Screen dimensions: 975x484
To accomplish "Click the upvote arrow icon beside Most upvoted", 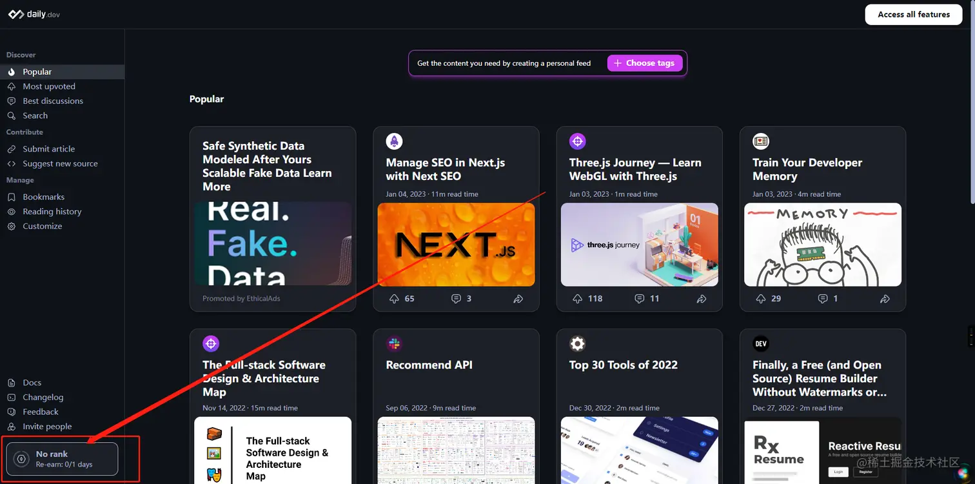I will (x=11, y=86).
